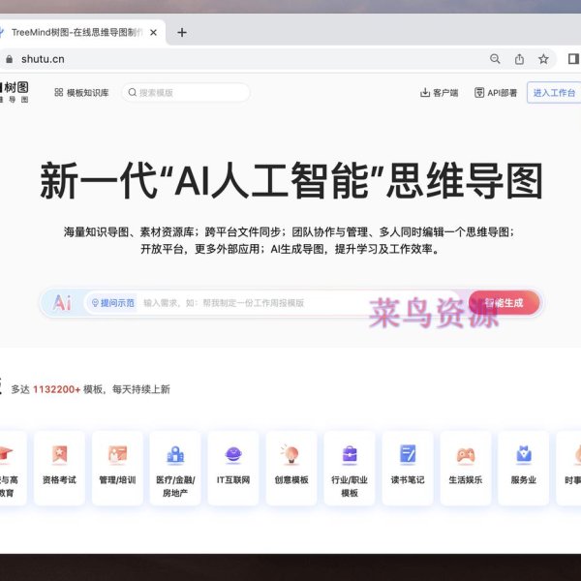Close the TreeMind树图 browser tab

[153, 33]
